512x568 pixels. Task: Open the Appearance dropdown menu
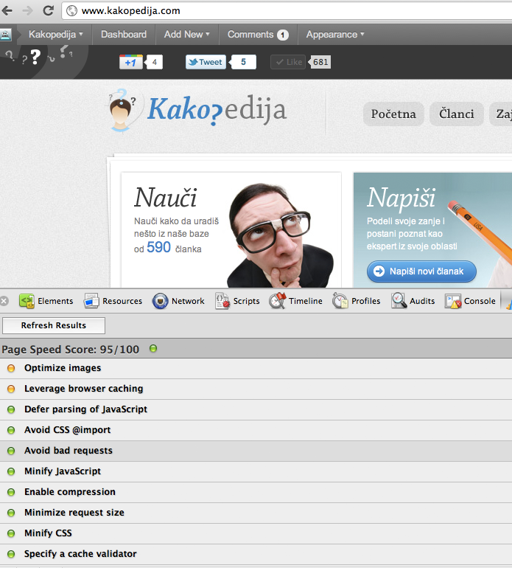click(x=335, y=35)
